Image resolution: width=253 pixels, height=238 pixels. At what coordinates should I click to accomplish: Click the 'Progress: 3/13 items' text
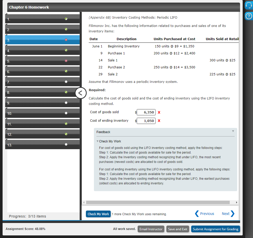pyautogui.click(x=27, y=216)
